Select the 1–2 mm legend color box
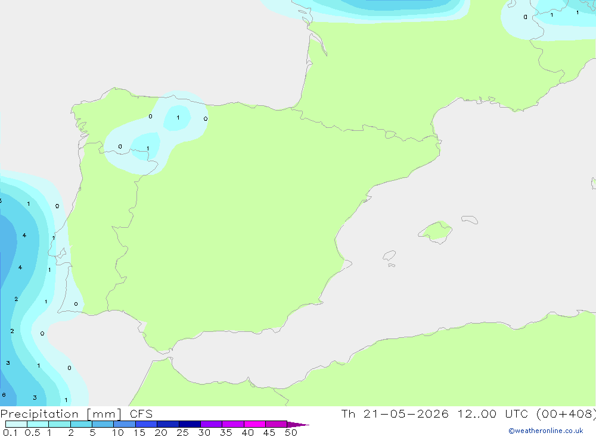596x436 pixels. coord(60,424)
